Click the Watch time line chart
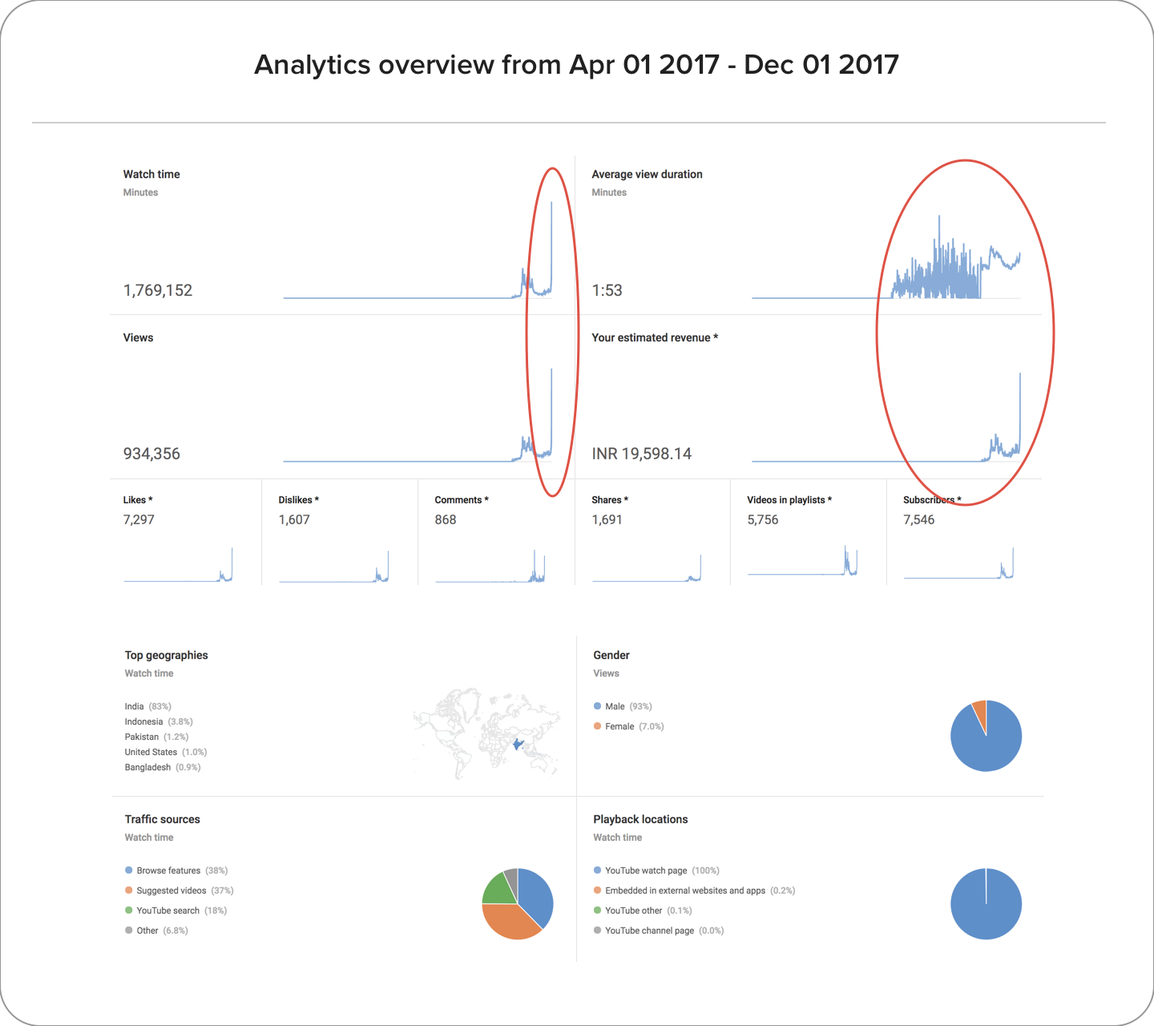Screen dimensions: 1154x1026 (418, 249)
